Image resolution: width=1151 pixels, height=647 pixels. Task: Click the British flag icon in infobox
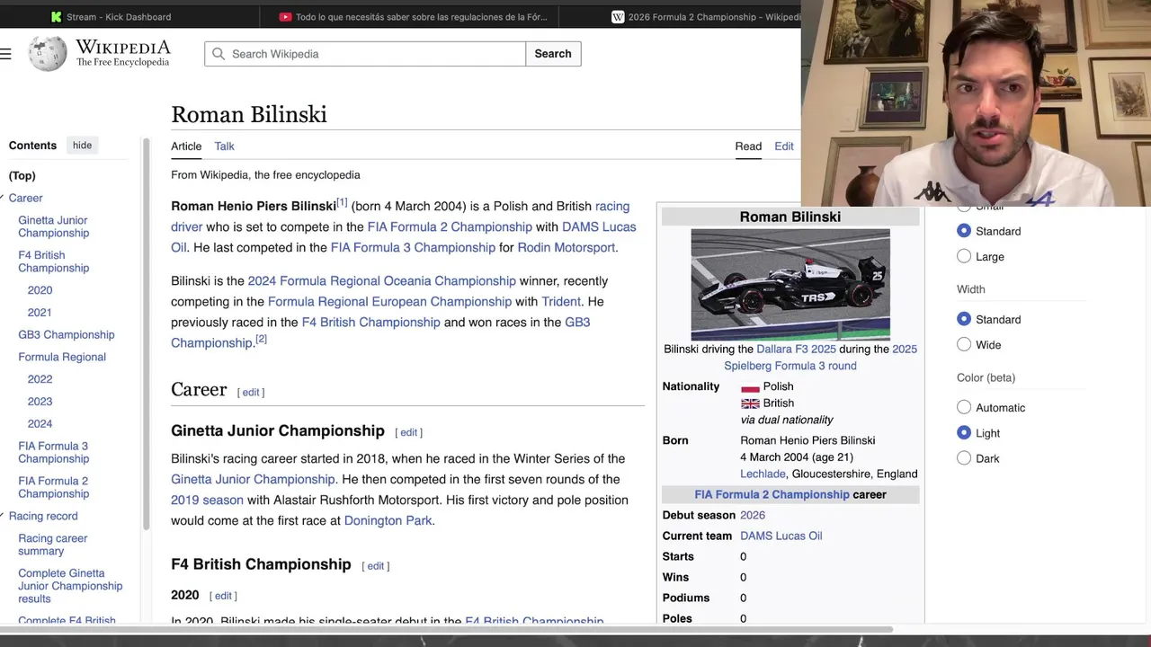pyautogui.click(x=750, y=403)
